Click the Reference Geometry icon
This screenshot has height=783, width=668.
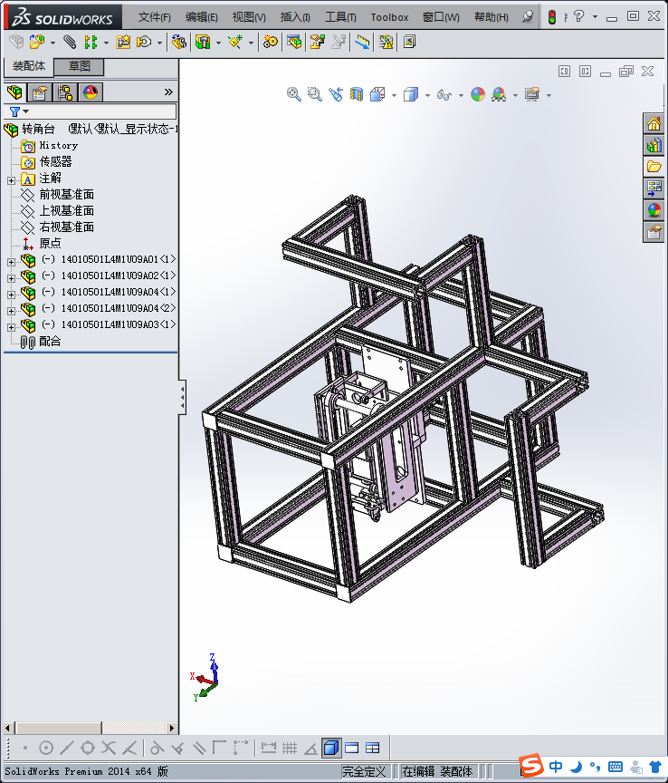[235, 42]
